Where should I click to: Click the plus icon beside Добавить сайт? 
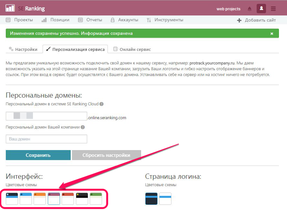pyautogui.click(x=239, y=20)
